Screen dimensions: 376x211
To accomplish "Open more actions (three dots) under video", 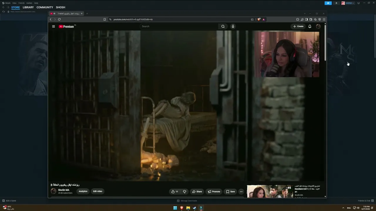I will point(241,192).
